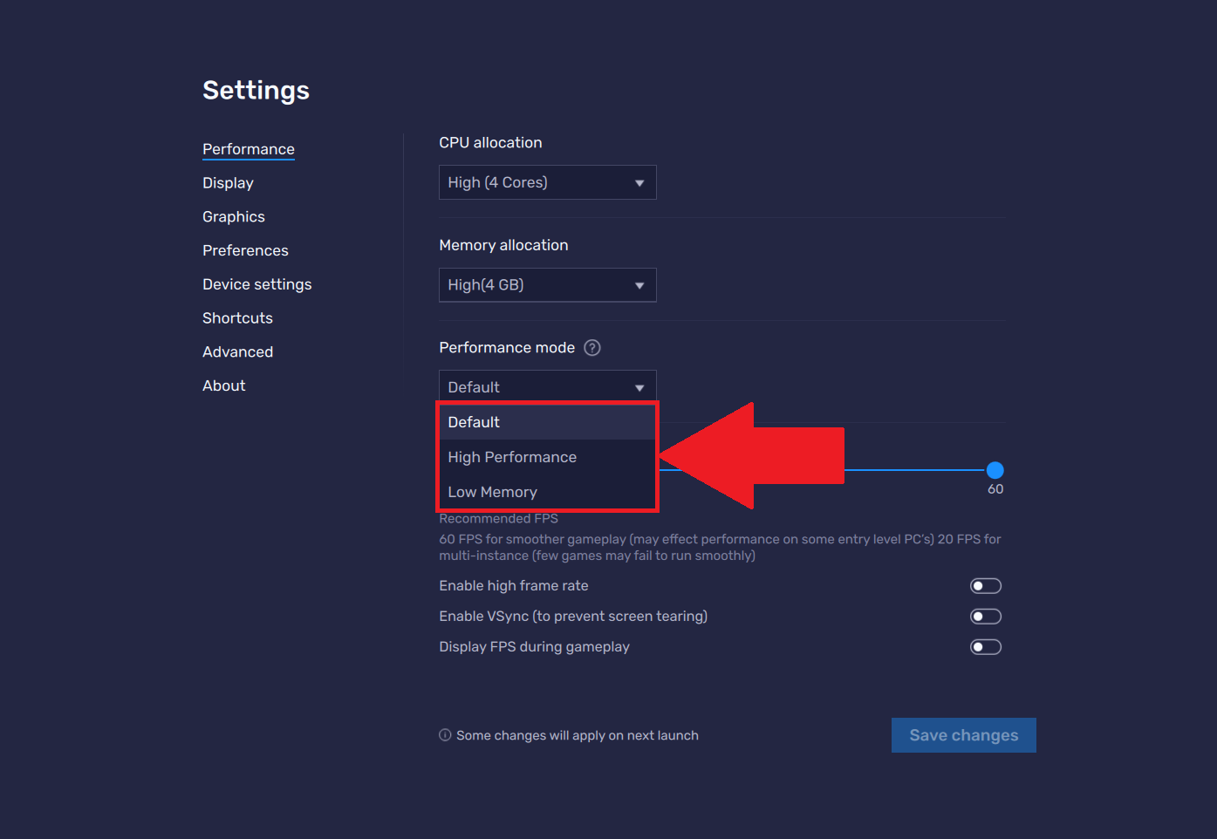Click the info icon beside next launch notice

(445, 735)
